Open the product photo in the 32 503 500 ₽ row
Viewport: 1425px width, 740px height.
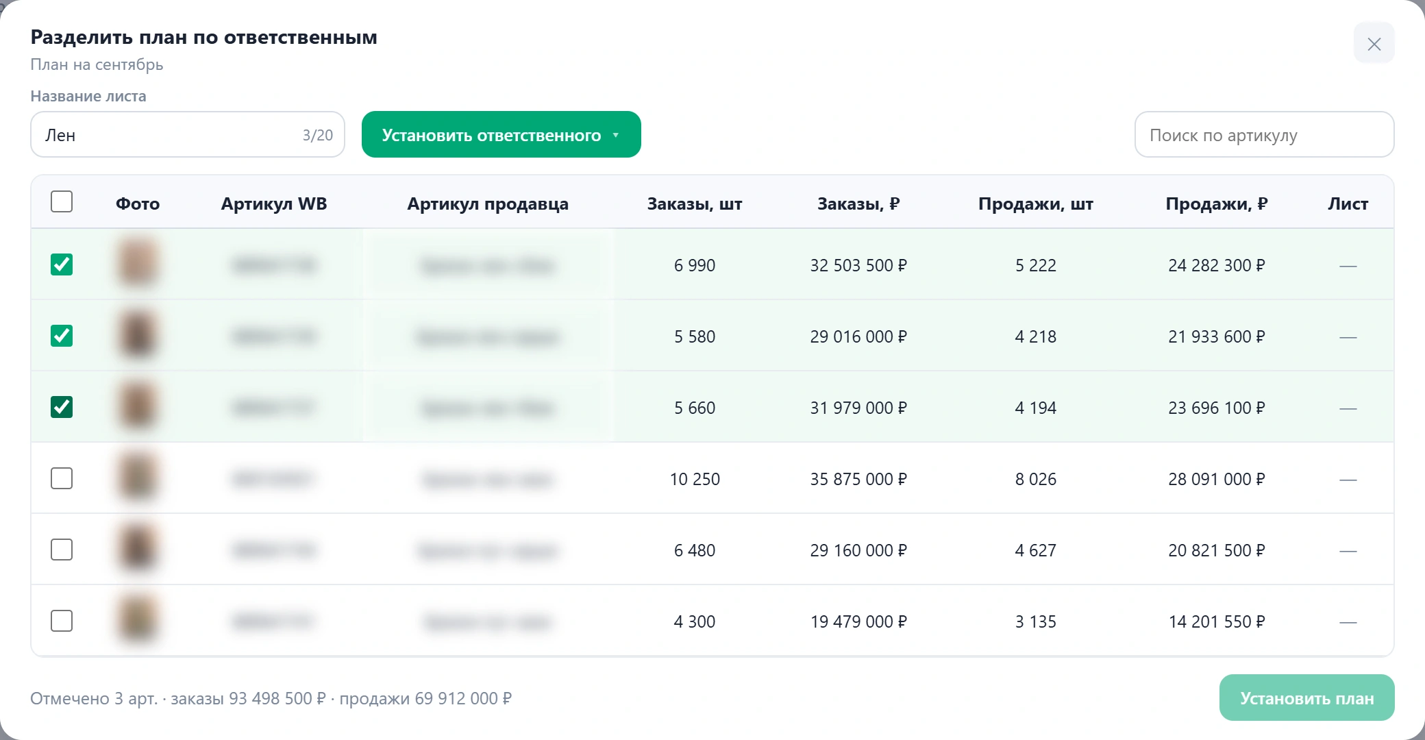(x=138, y=263)
